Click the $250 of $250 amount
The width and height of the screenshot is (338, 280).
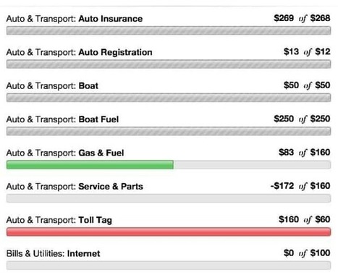302,119
